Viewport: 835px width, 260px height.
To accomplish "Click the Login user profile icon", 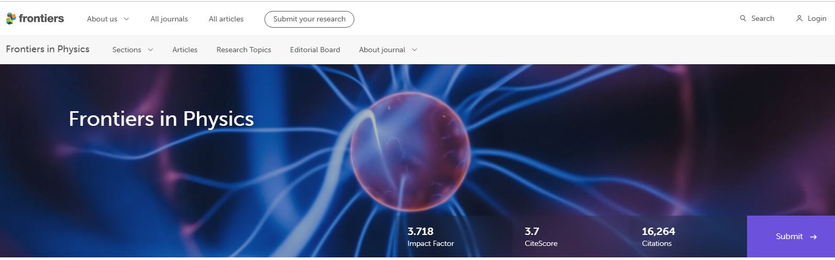I will point(799,18).
